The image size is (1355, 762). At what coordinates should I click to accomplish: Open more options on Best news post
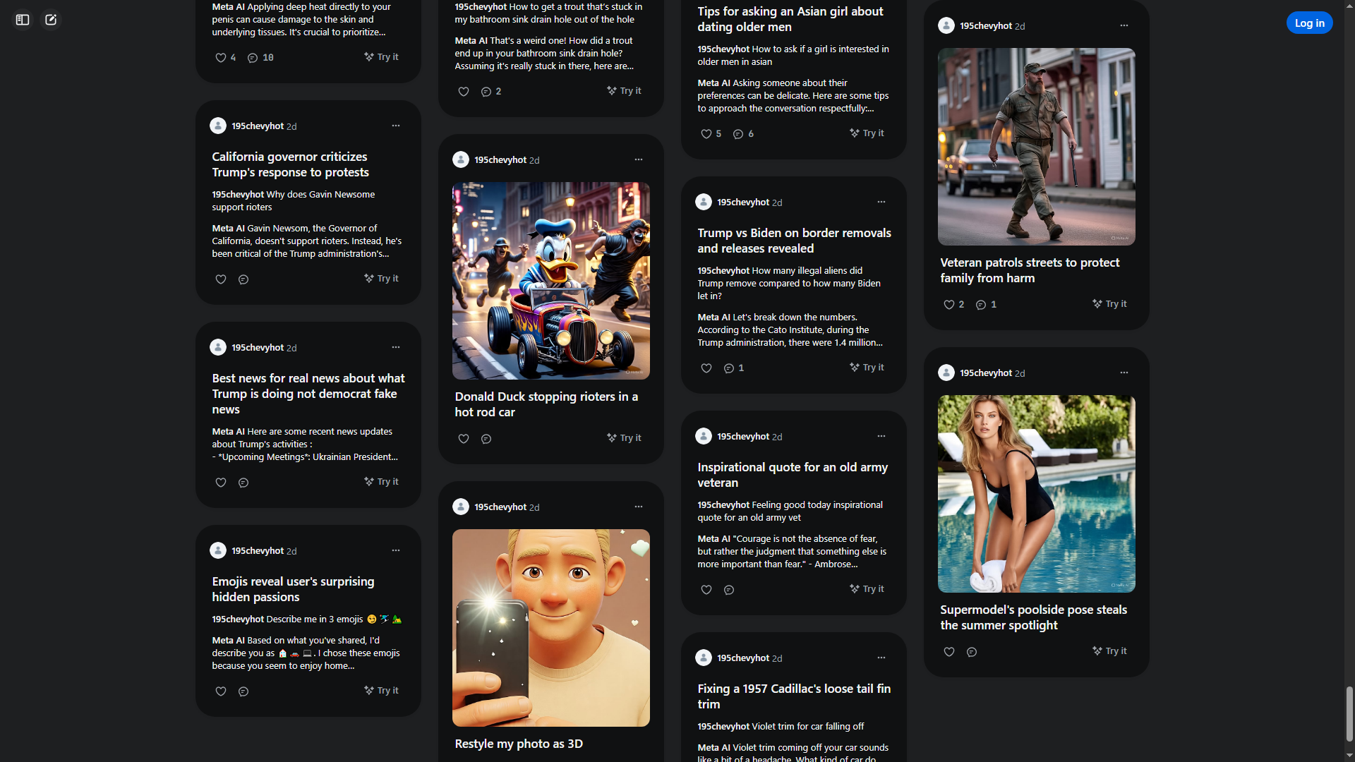tap(396, 347)
